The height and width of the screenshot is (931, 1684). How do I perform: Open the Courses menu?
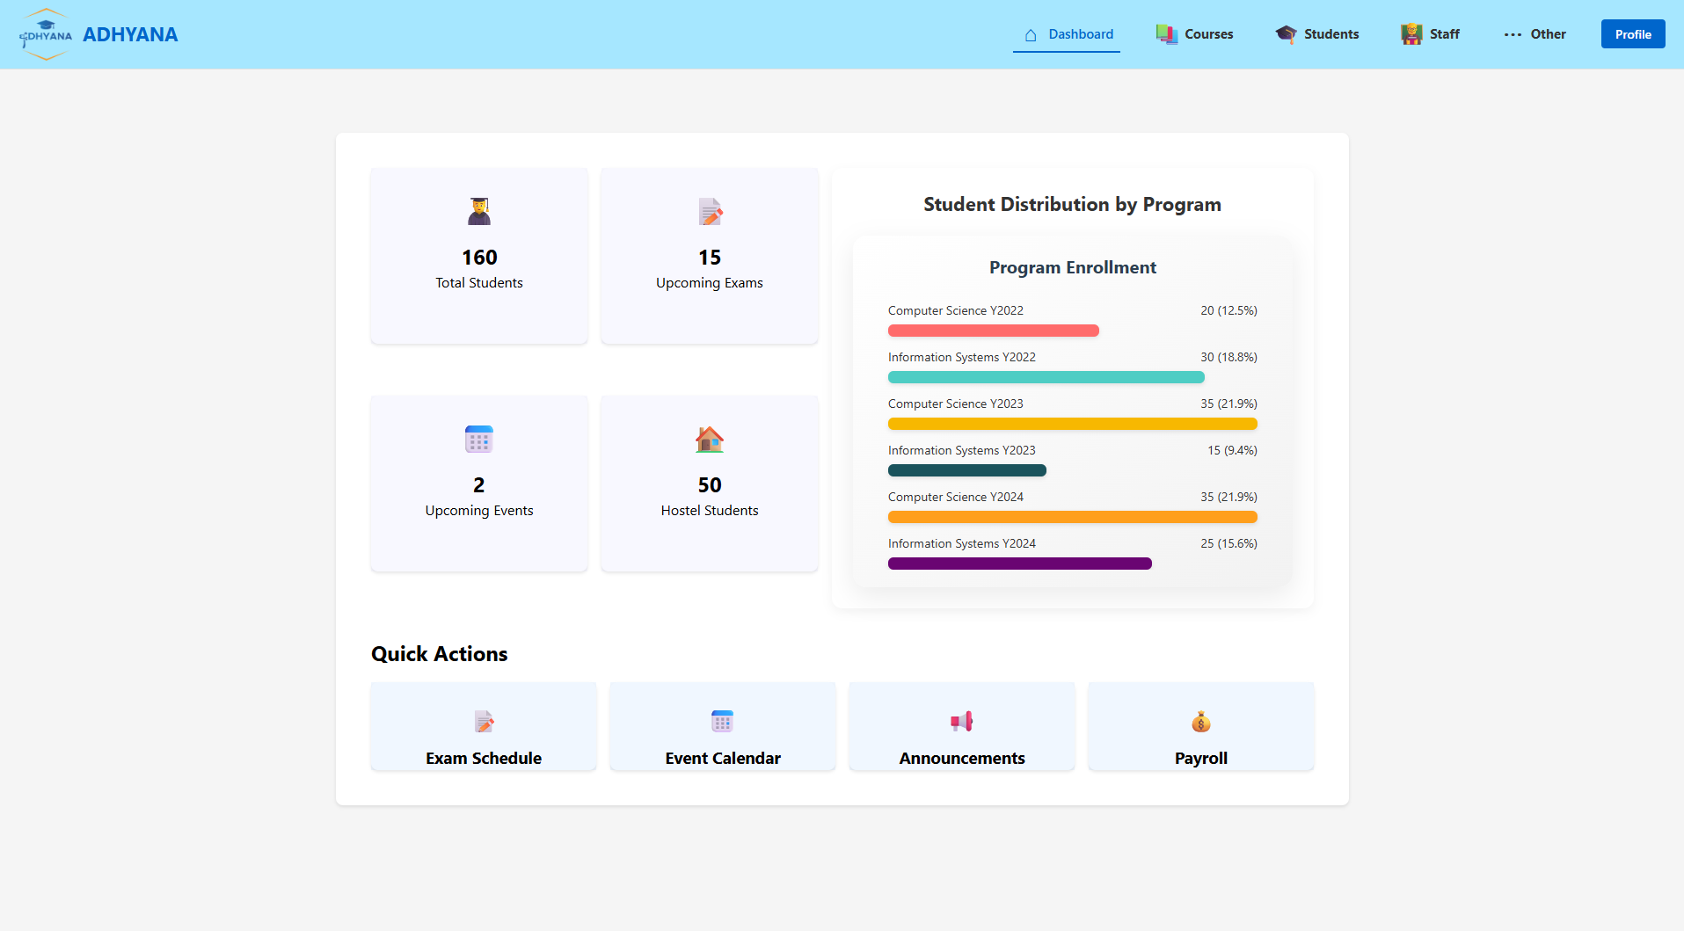(x=1194, y=34)
